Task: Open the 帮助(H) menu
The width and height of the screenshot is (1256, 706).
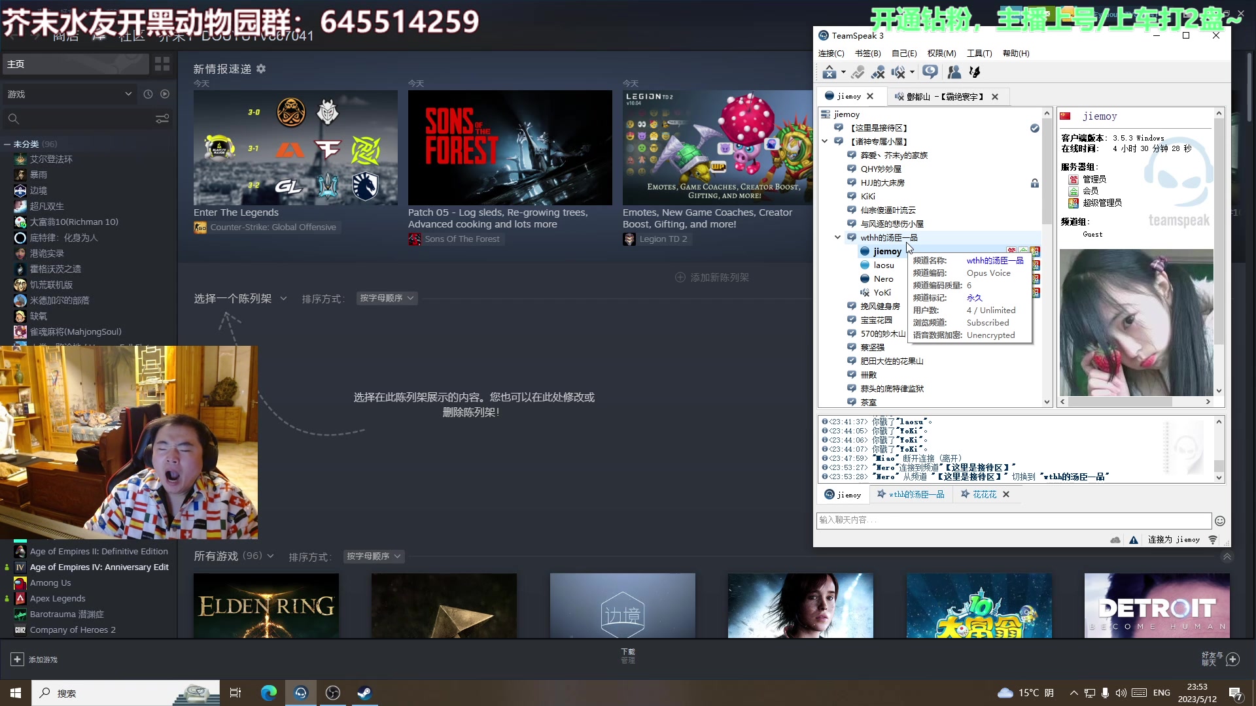Action: (x=1016, y=54)
